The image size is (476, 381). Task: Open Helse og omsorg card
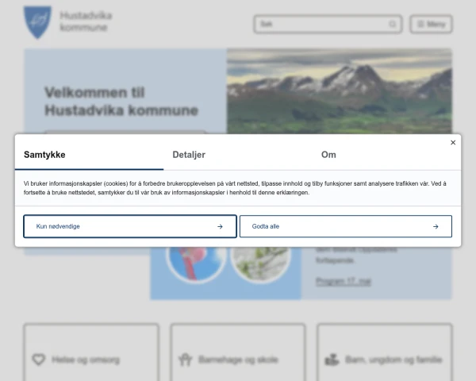click(x=91, y=352)
